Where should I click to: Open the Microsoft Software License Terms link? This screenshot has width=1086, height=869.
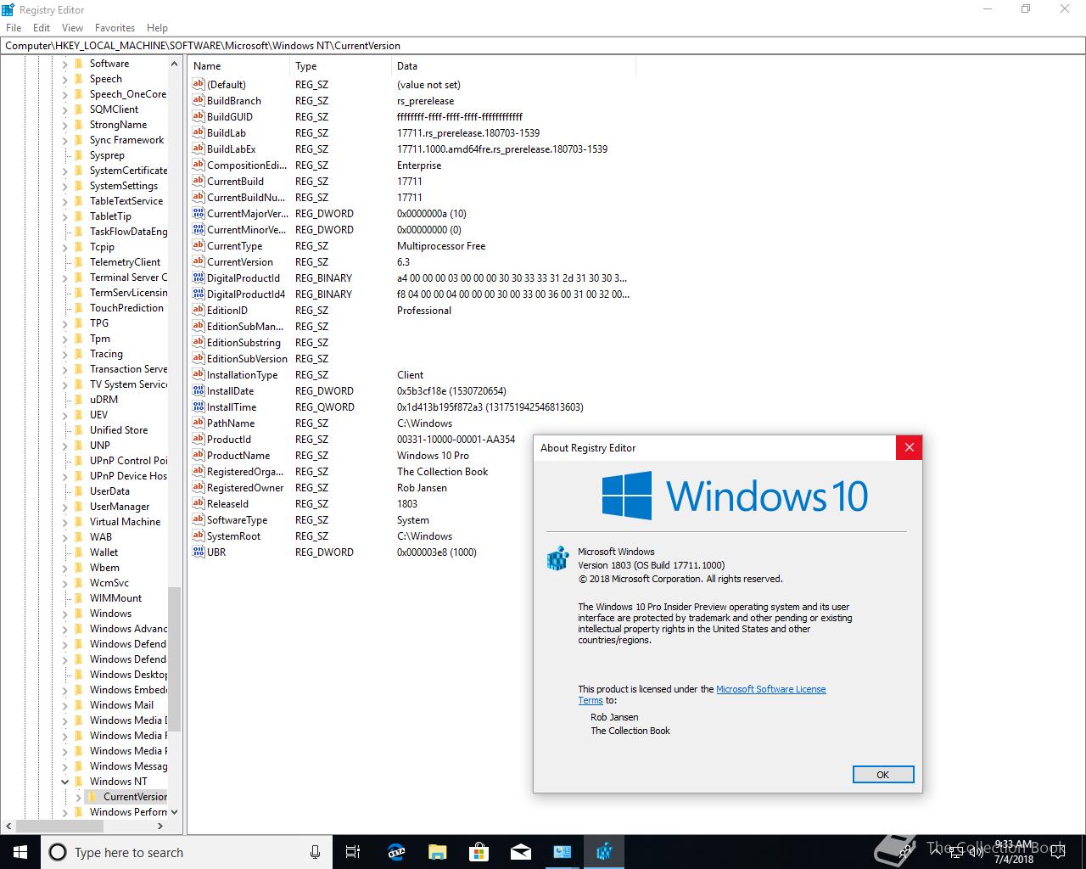770,689
